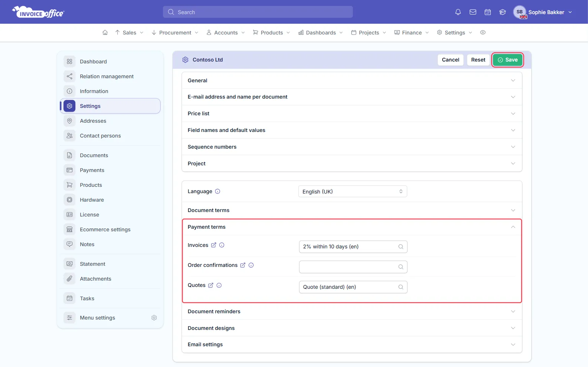Collapse the Payment terms section

(x=352, y=227)
